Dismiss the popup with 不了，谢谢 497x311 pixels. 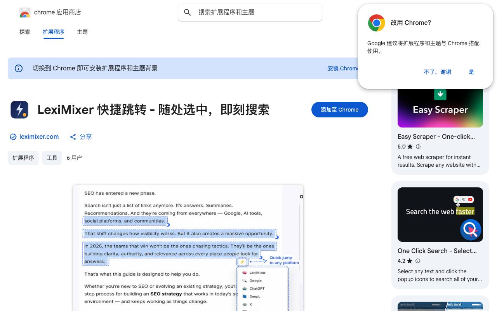point(438,72)
